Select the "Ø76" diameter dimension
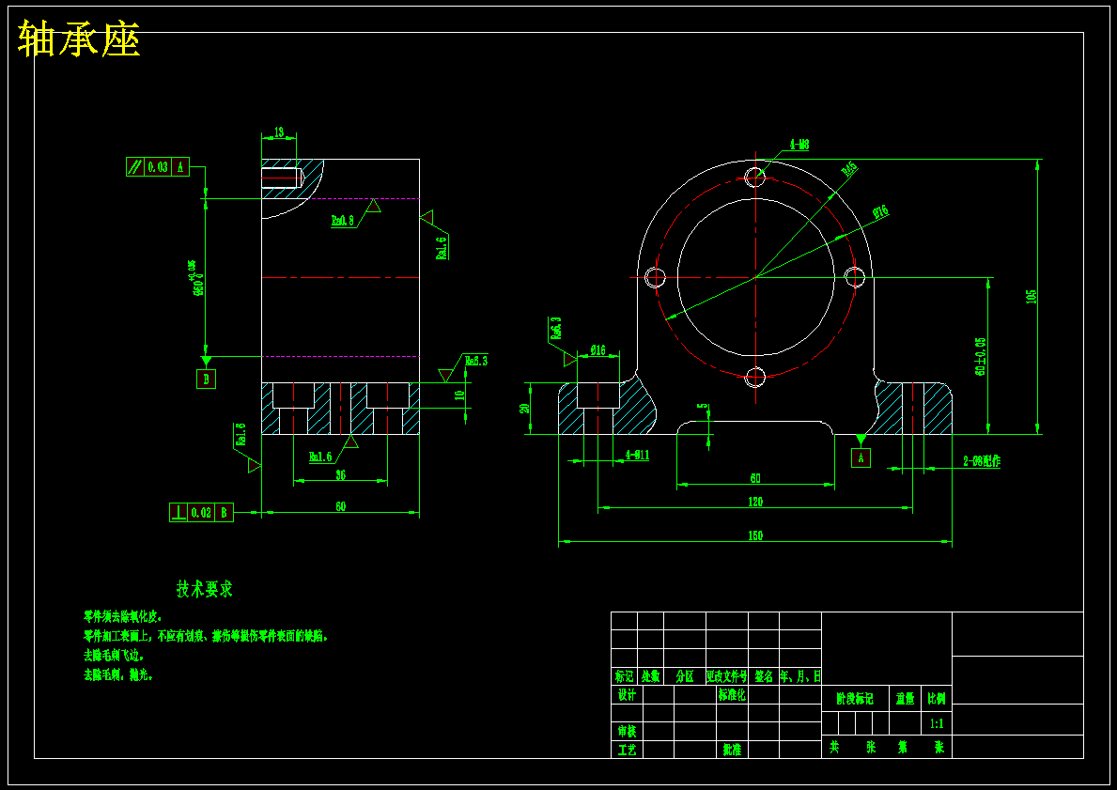 (x=880, y=212)
